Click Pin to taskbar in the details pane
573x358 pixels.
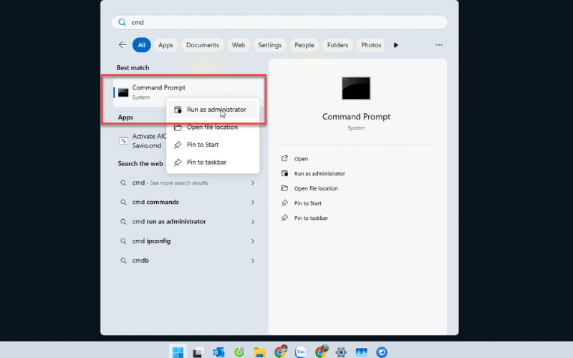311,218
